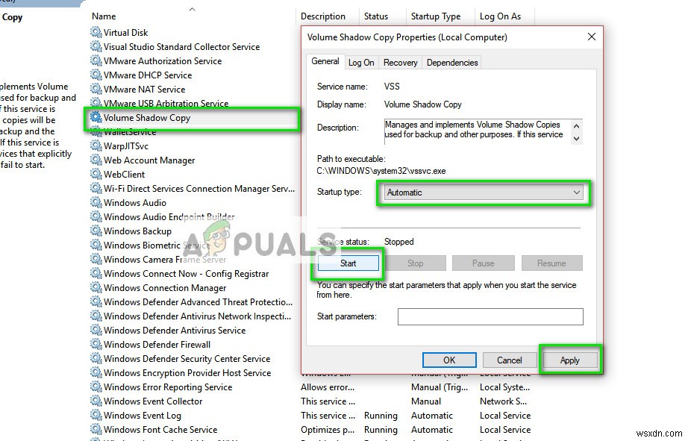This screenshot has width=691, height=441.
Task: Select the Windows Connection Manager gear icon
Action: [96, 287]
